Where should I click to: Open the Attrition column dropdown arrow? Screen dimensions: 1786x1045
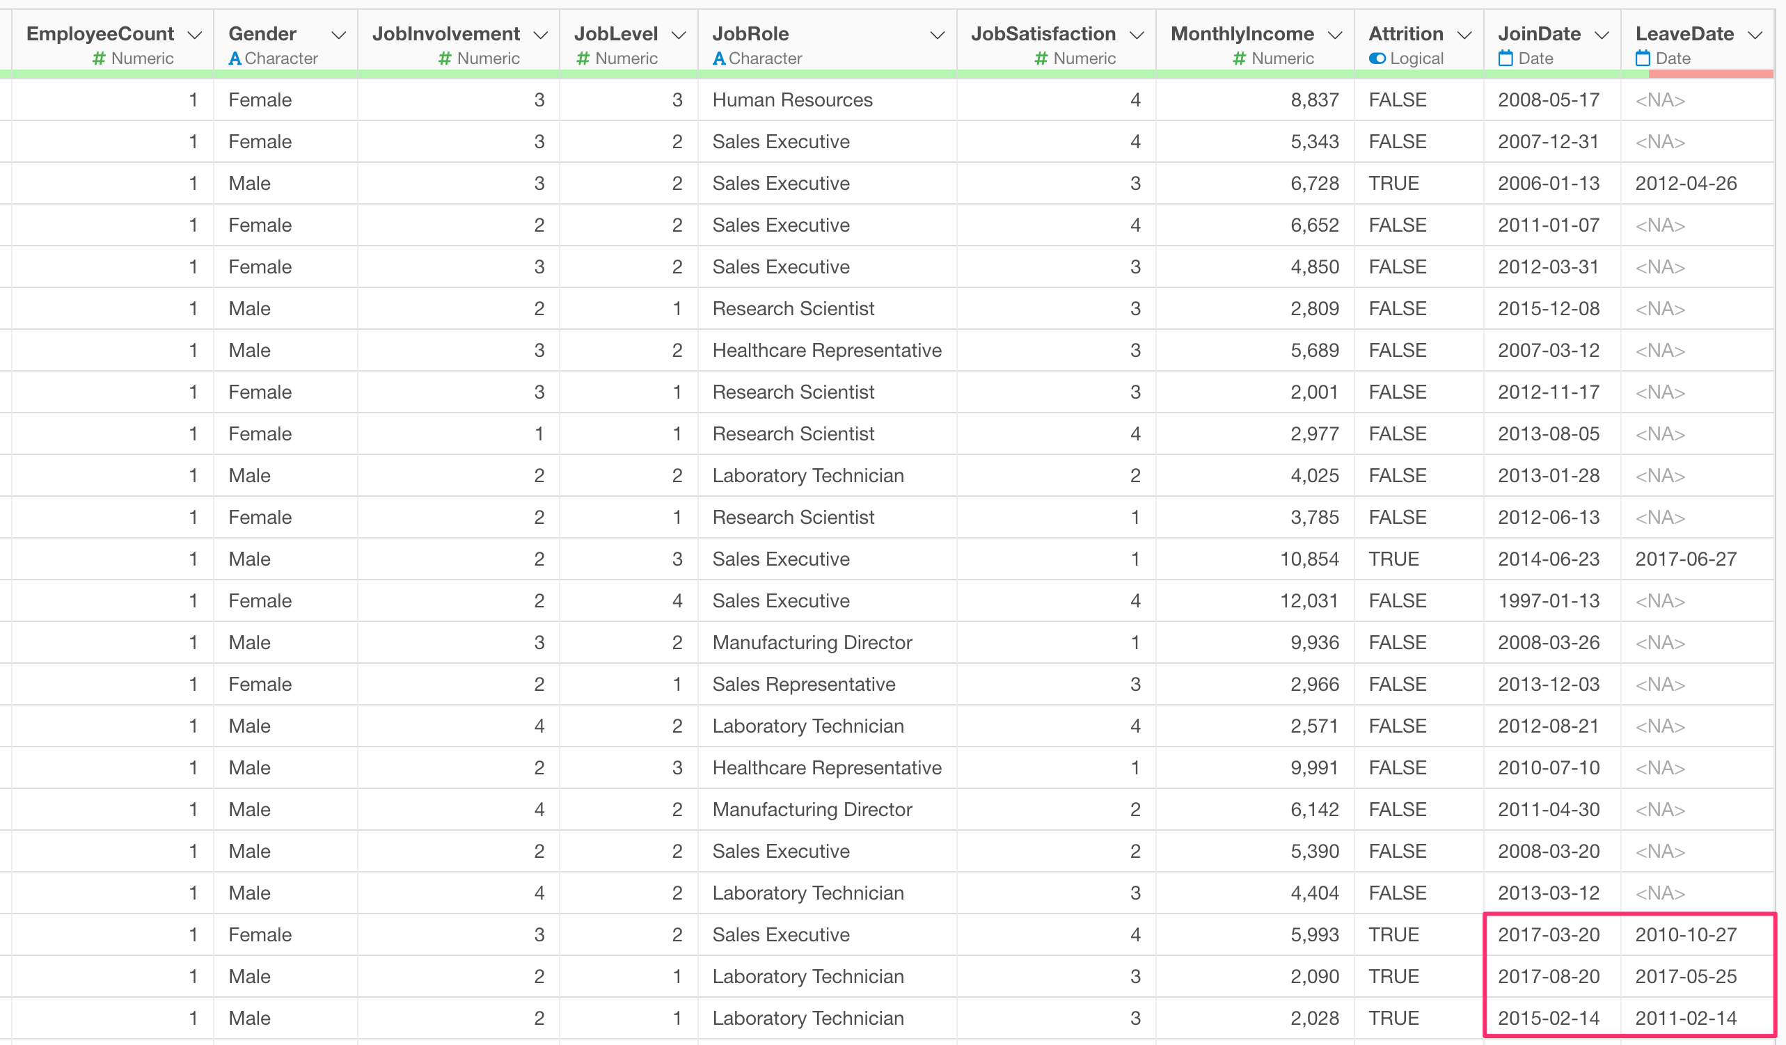(x=1464, y=35)
